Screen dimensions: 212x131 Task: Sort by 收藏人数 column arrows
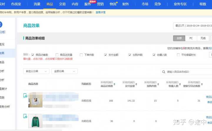(180, 84)
